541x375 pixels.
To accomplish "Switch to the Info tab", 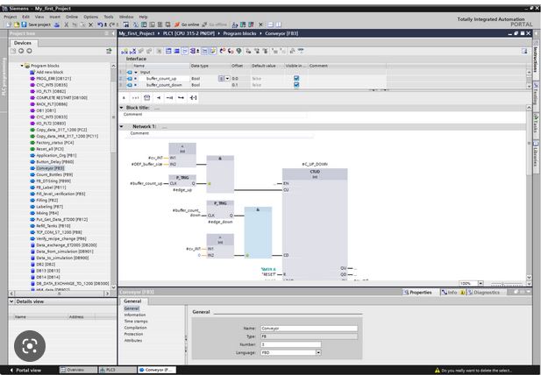I will pyautogui.click(x=452, y=293).
